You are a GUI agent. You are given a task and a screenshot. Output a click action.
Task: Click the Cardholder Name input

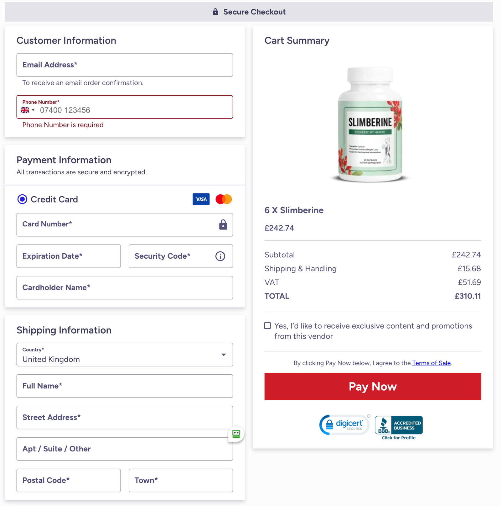125,287
